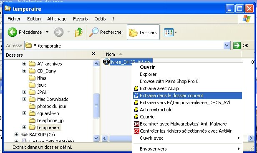Image resolution: width=257 pixels, height=153 pixels.
Task: Open the Envoyer vers submenu
Action: point(187,149)
